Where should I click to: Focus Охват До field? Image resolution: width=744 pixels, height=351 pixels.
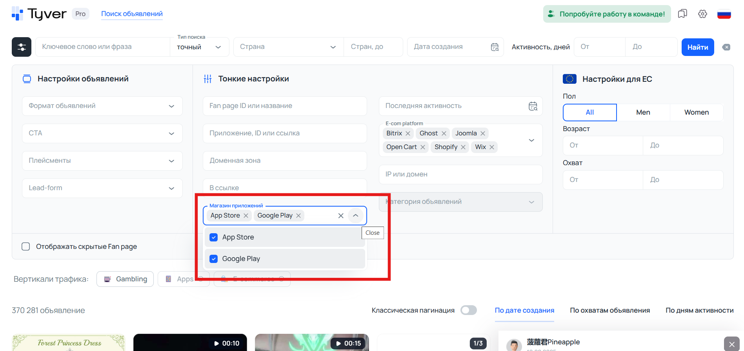click(683, 180)
